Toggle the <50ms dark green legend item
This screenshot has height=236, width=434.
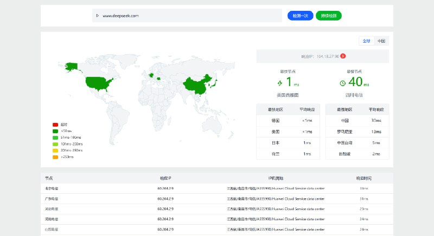(x=55, y=131)
